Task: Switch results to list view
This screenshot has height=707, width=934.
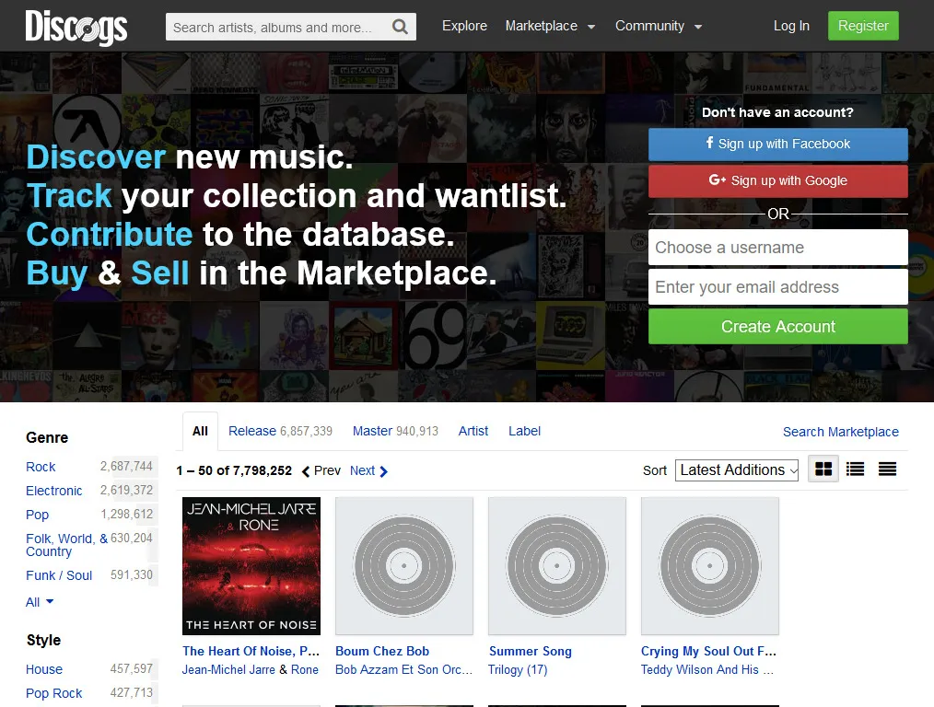Action: [855, 469]
